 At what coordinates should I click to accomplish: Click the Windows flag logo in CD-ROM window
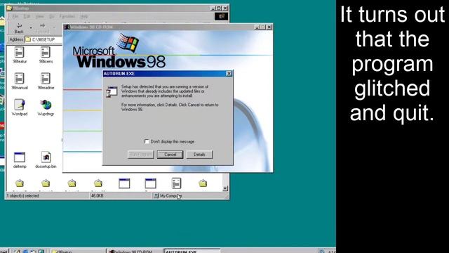128,42
